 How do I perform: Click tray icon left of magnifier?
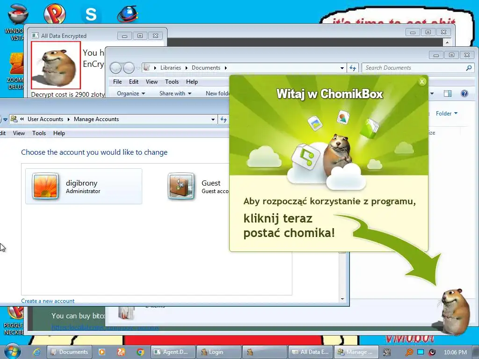[x=387, y=352]
